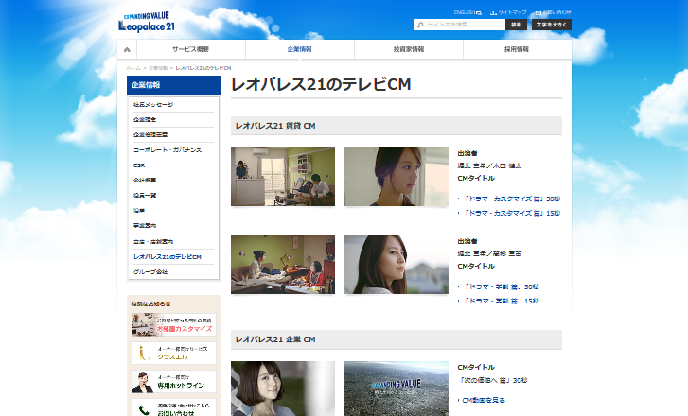Play the second drama CM 15秒 link
Viewport: 688px width, 416px height.
tap(501, 301)
